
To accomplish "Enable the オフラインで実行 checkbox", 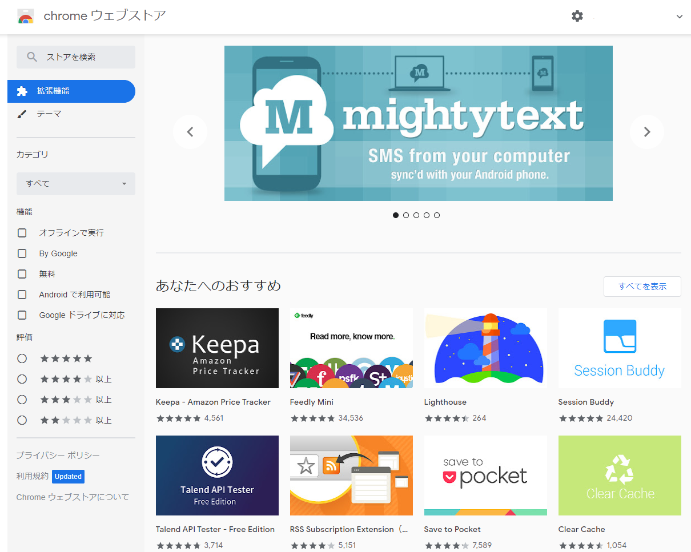I will [22, 233].
